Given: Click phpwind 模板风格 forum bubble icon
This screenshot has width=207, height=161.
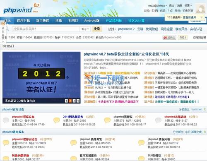Looking at the screenshot, I should pyautogui.click(x=141, y=143).
